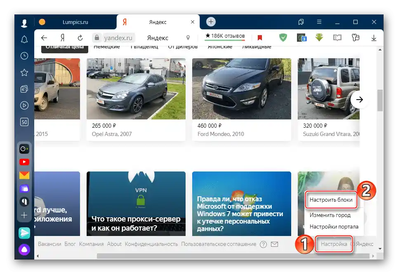
Task: Enable reader mode book icon
Action: 337,38
